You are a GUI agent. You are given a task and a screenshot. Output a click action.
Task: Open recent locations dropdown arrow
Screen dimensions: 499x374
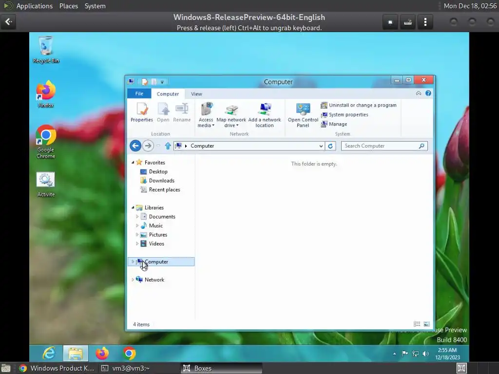(x=158, y=146)
